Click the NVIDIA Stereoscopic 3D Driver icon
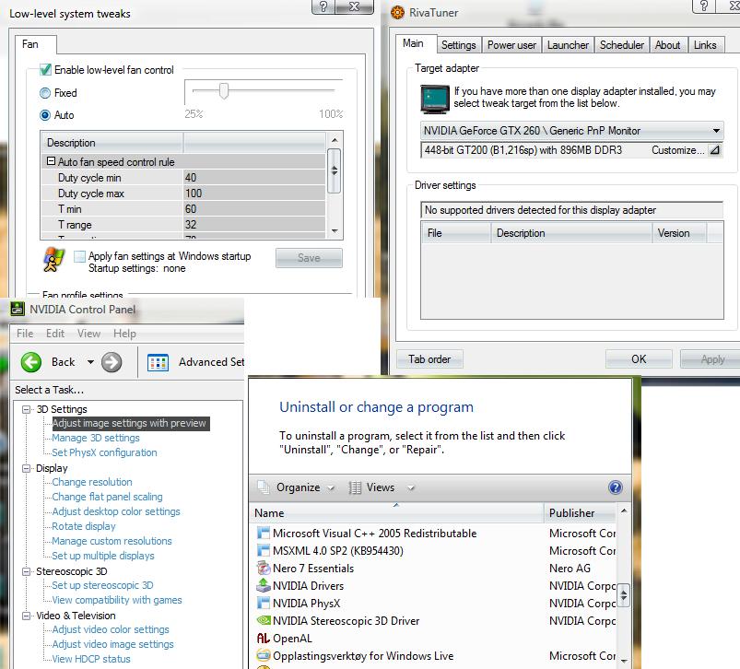Image resolution: width=740 pixels, height=669 pixels. point(263,620)
